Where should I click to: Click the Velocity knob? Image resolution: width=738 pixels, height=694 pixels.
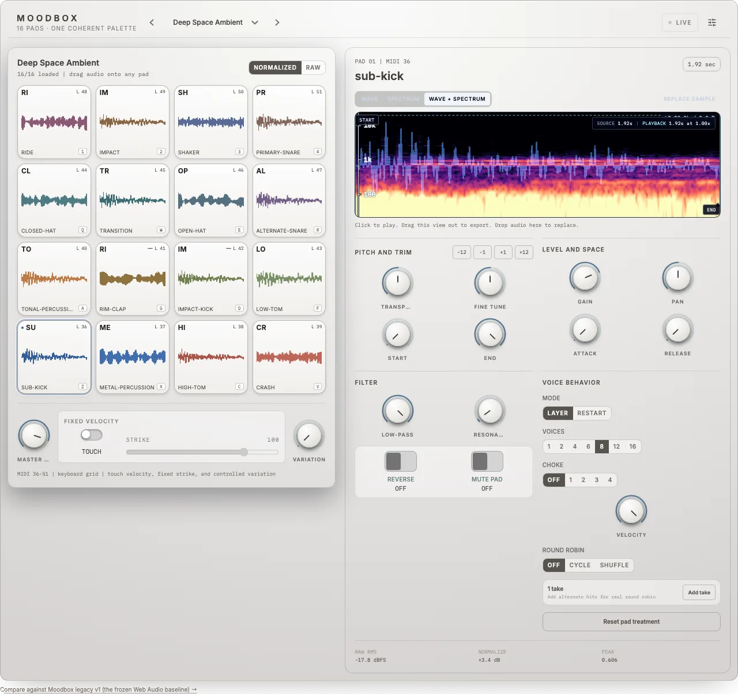(631, 511)
